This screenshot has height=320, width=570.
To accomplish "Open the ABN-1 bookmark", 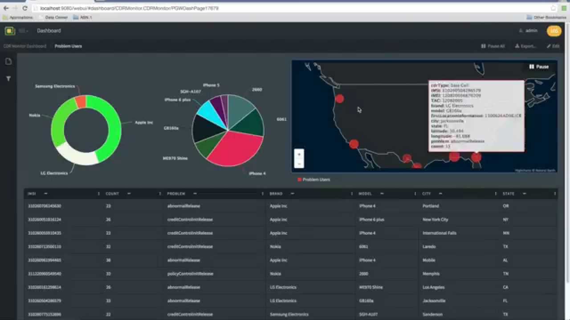I will click(x=82, y=17).
